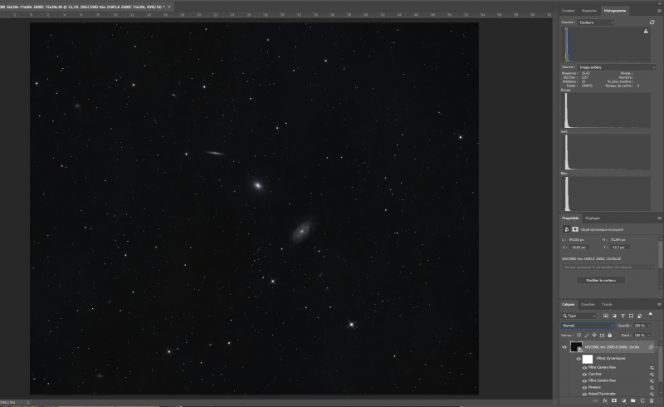The width and height of the screenshot is (664, 407).
Task: Open the blend mode dropdown set to Normal
Action: coord(588,325)
